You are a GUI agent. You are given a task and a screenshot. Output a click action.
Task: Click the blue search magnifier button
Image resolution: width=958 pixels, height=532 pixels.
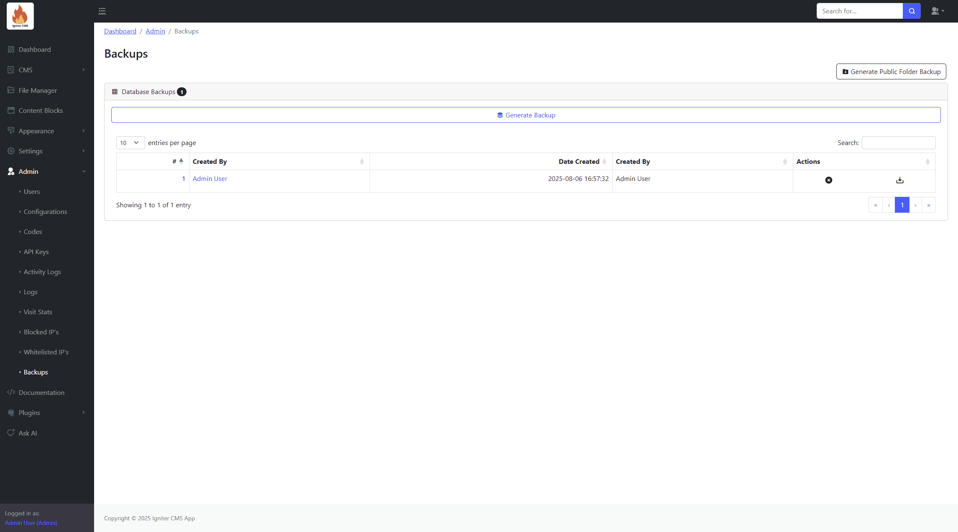coord(912,11)
